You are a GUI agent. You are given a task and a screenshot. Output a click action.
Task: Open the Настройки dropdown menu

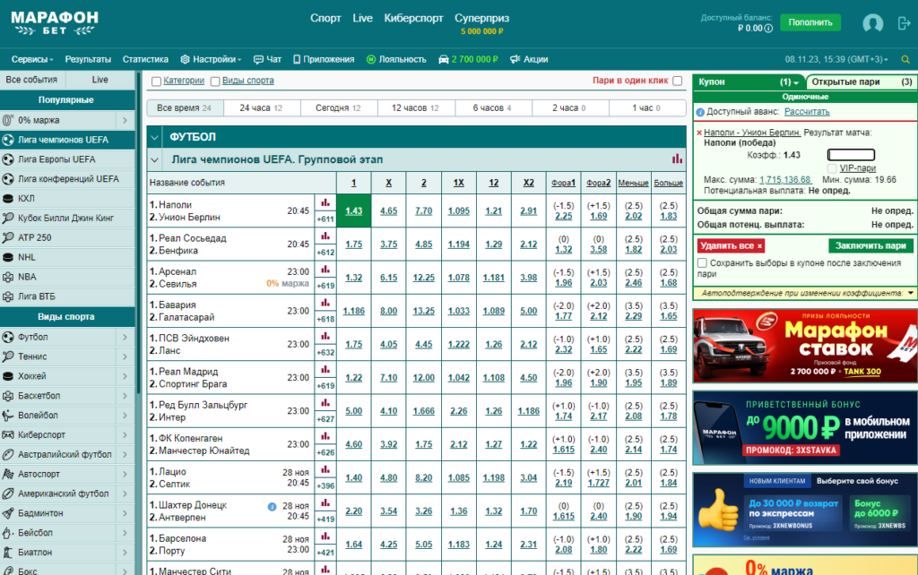click(211, 60)
